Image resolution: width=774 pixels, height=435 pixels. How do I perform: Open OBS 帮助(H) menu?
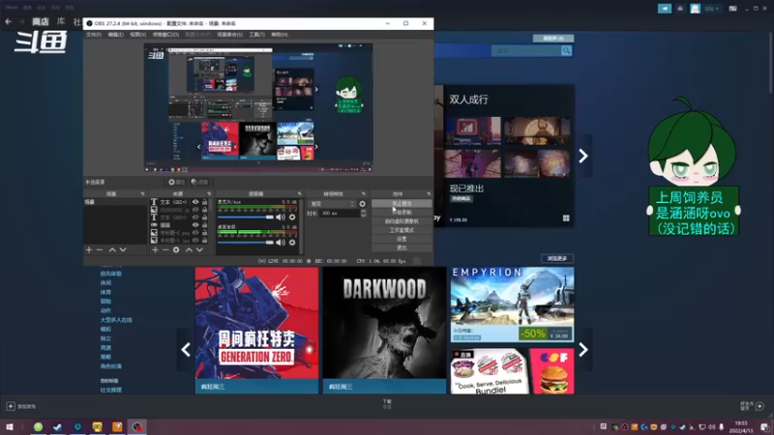tap(280, 35)
